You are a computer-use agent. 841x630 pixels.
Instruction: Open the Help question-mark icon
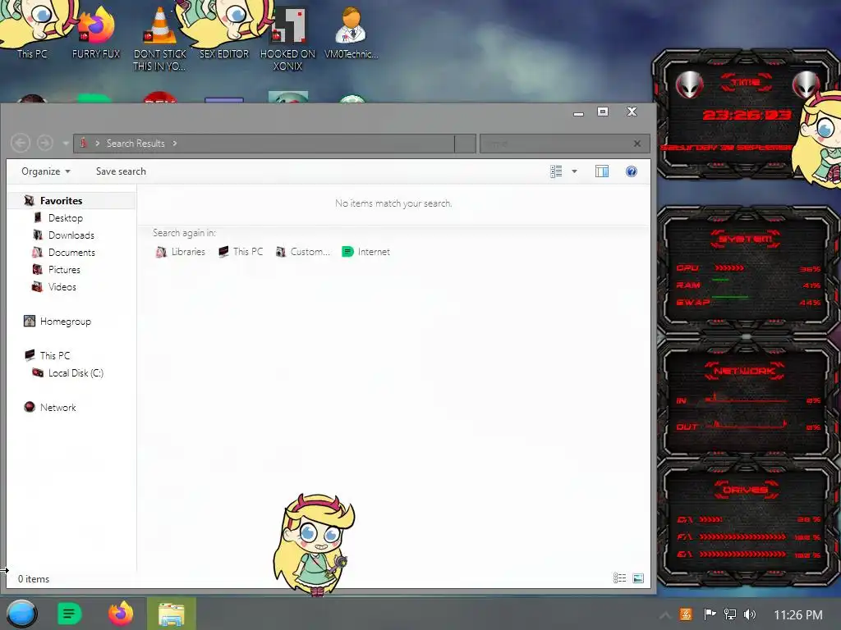(632, 171)
